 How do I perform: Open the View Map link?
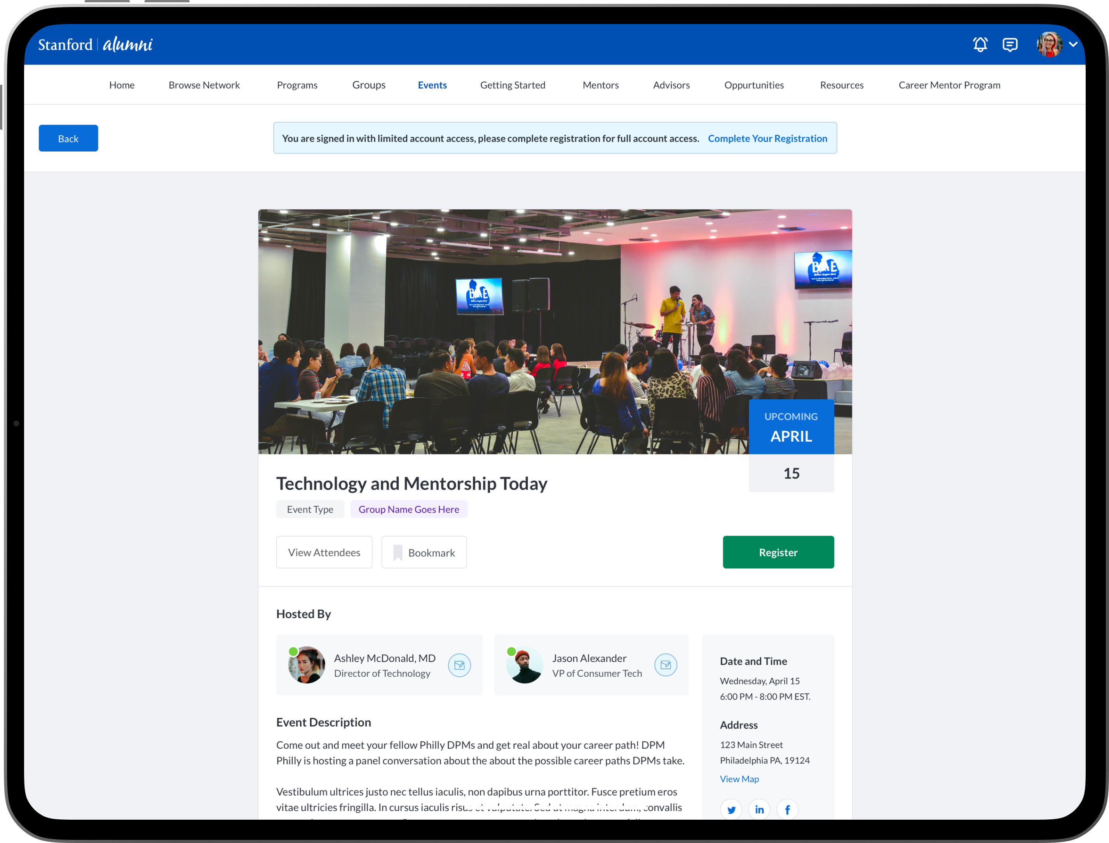coord(739,779)
